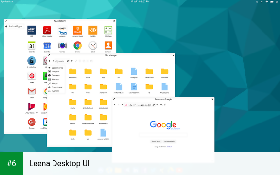Viewport: 280px width, 175px height.
Task: Click the pink bookmark star in Browser
Action: (126, 105)
